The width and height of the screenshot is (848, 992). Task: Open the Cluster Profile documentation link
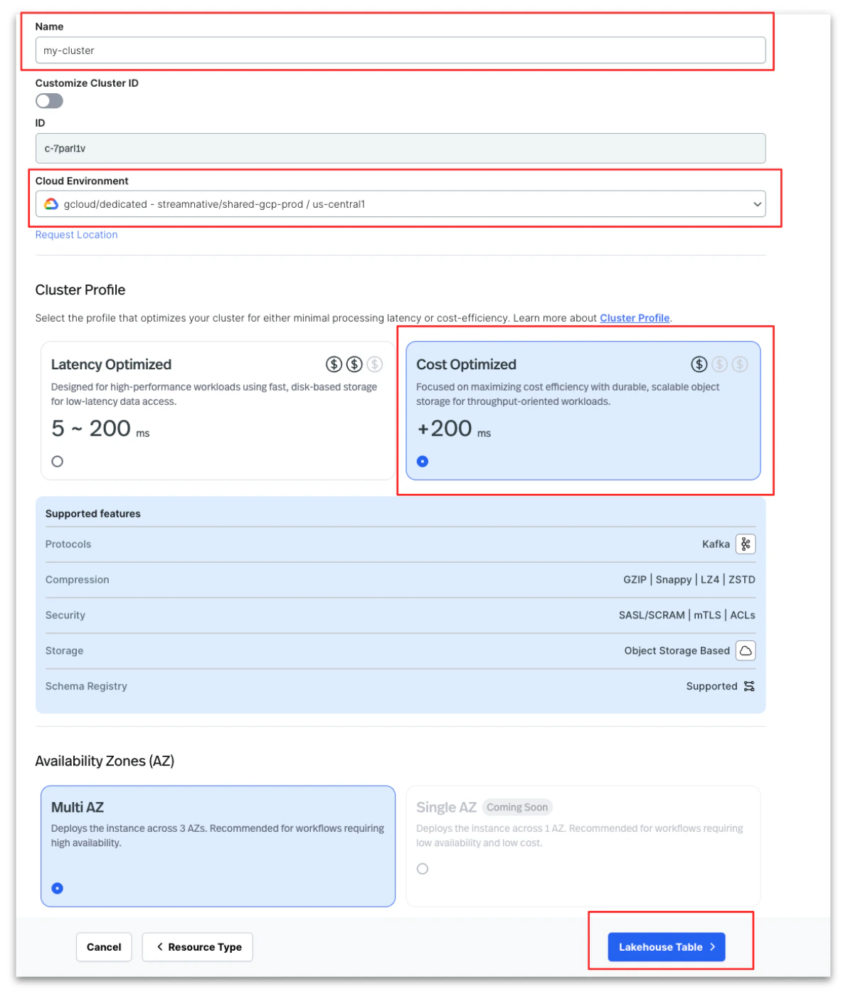pyautogui.click(x=634, y=318)
